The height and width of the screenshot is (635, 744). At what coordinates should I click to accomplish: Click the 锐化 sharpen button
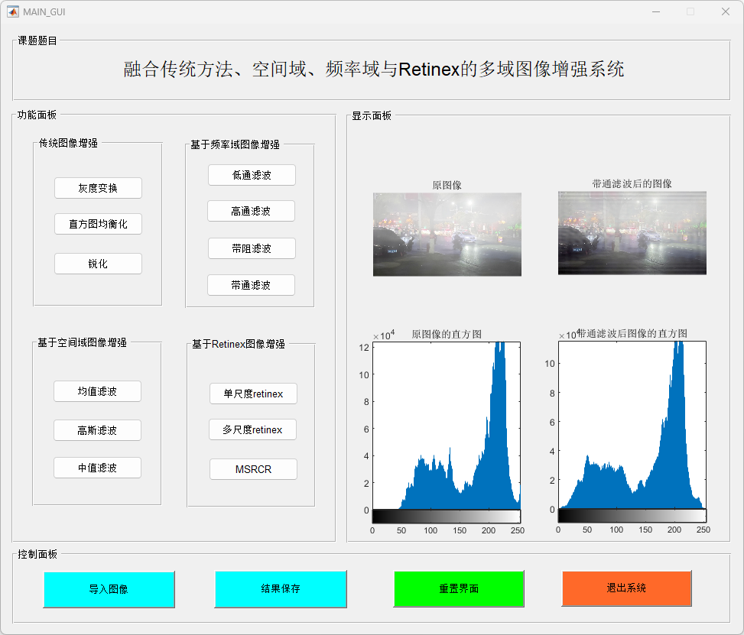(98, 264)
